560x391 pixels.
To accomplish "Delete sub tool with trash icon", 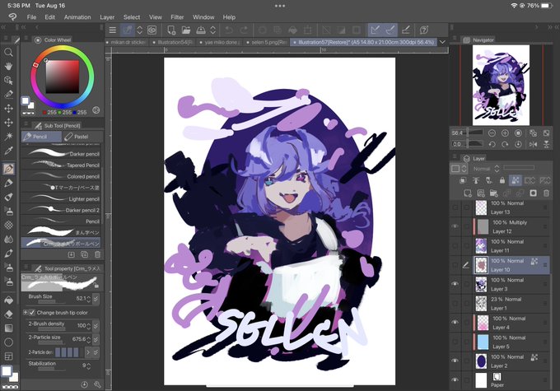I will point(97,254).
